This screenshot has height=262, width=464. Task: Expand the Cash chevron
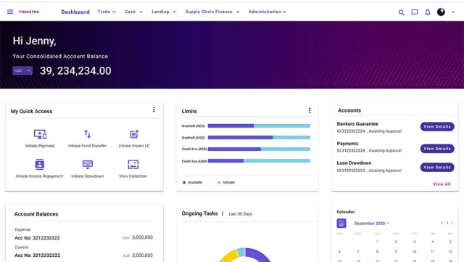coord(141,12)
